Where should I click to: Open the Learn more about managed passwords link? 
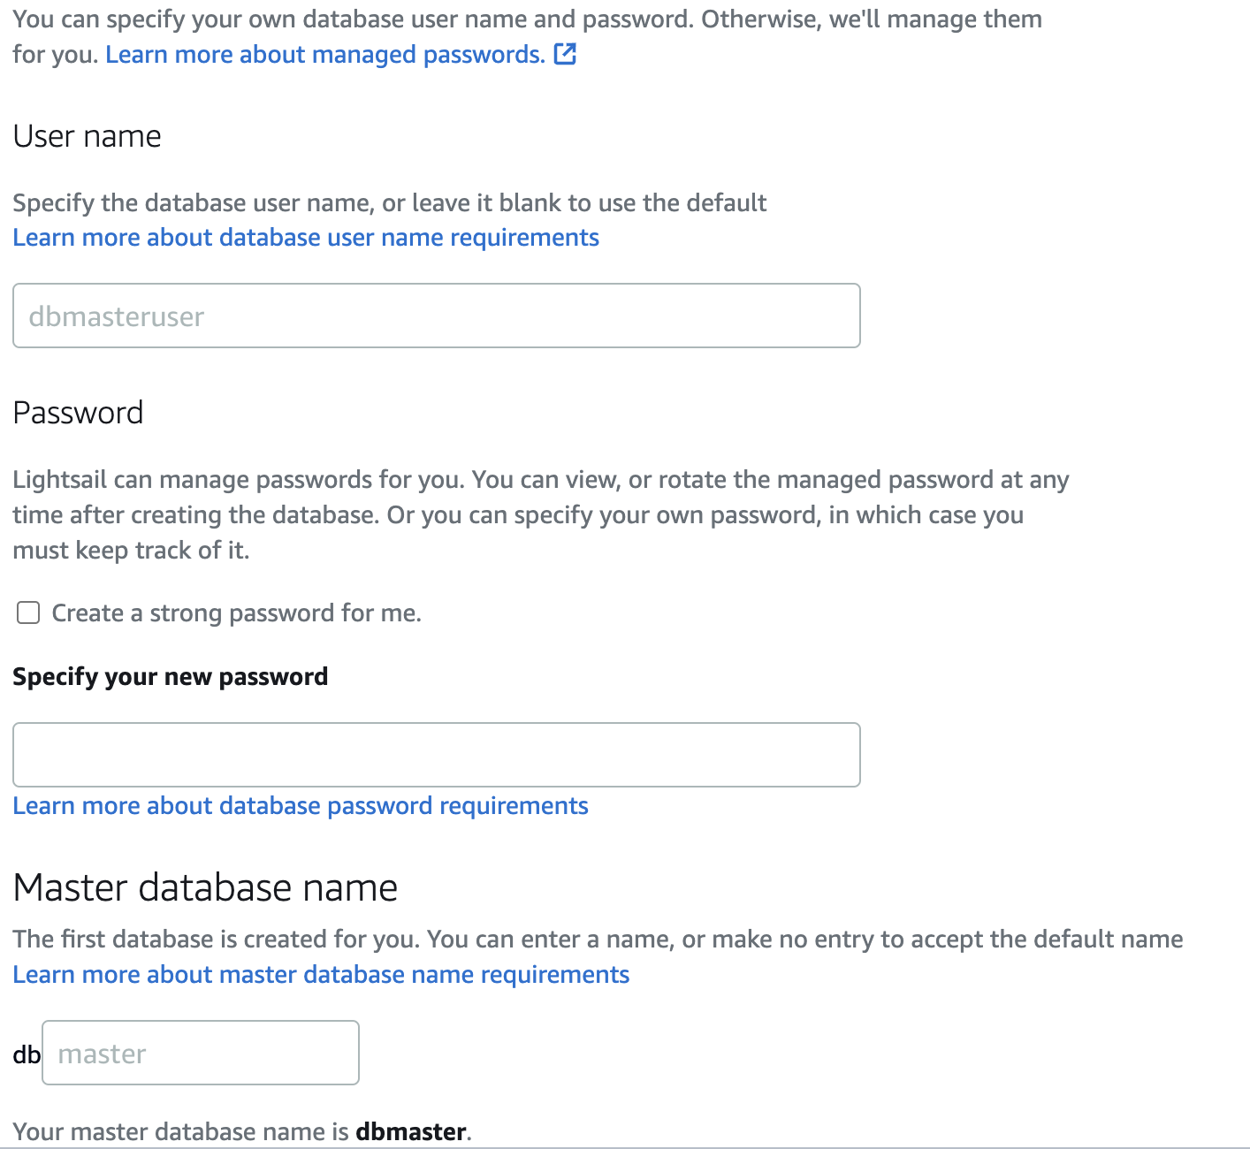coord(325,55)
